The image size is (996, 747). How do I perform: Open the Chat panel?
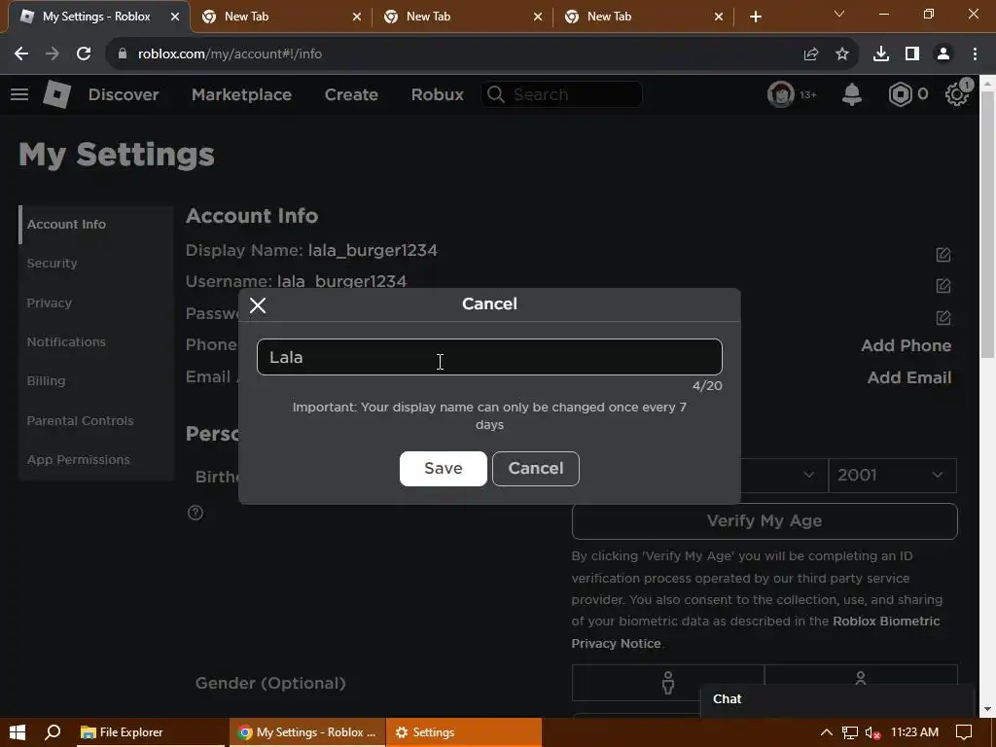(x=837, y=699)
